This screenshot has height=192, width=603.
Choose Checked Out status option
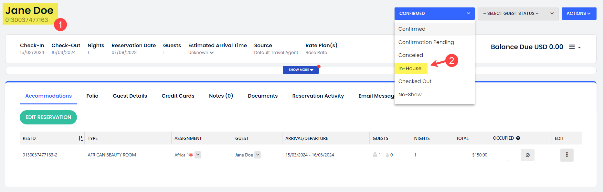(x=415, y=81)
